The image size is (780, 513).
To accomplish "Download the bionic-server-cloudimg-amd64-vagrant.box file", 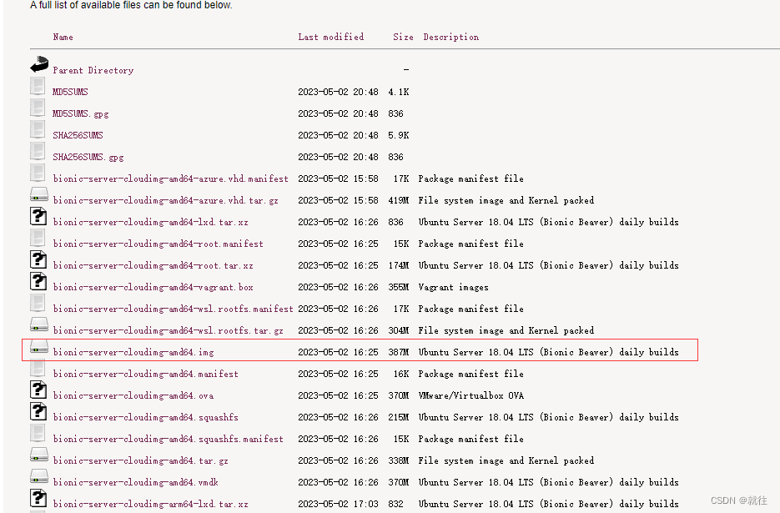I will pos(153,286).
